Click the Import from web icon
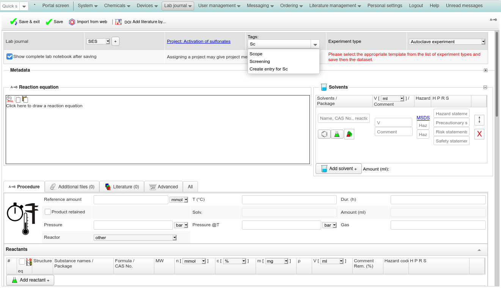This screenshot has width=501, height=288. pos(72,22)
